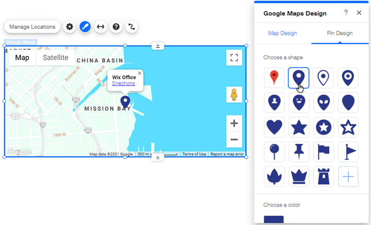Screen dimensions: 371x225
Task: Switch to the Map Design tab
Action: coord(282,33)
